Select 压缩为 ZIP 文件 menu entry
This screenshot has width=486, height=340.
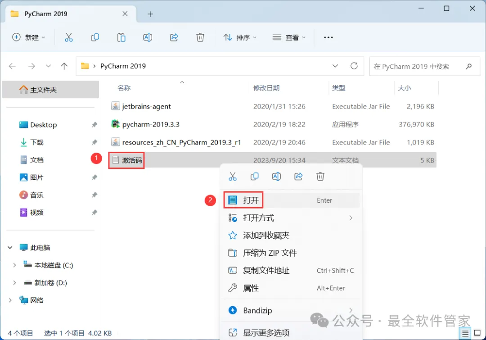pos(291,253)
